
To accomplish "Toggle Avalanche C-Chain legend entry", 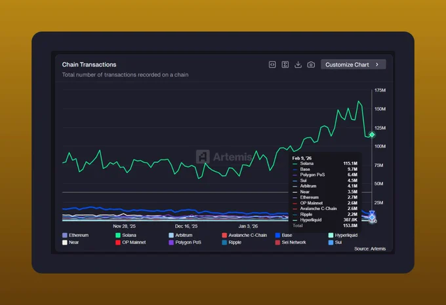I will point(245,235).
